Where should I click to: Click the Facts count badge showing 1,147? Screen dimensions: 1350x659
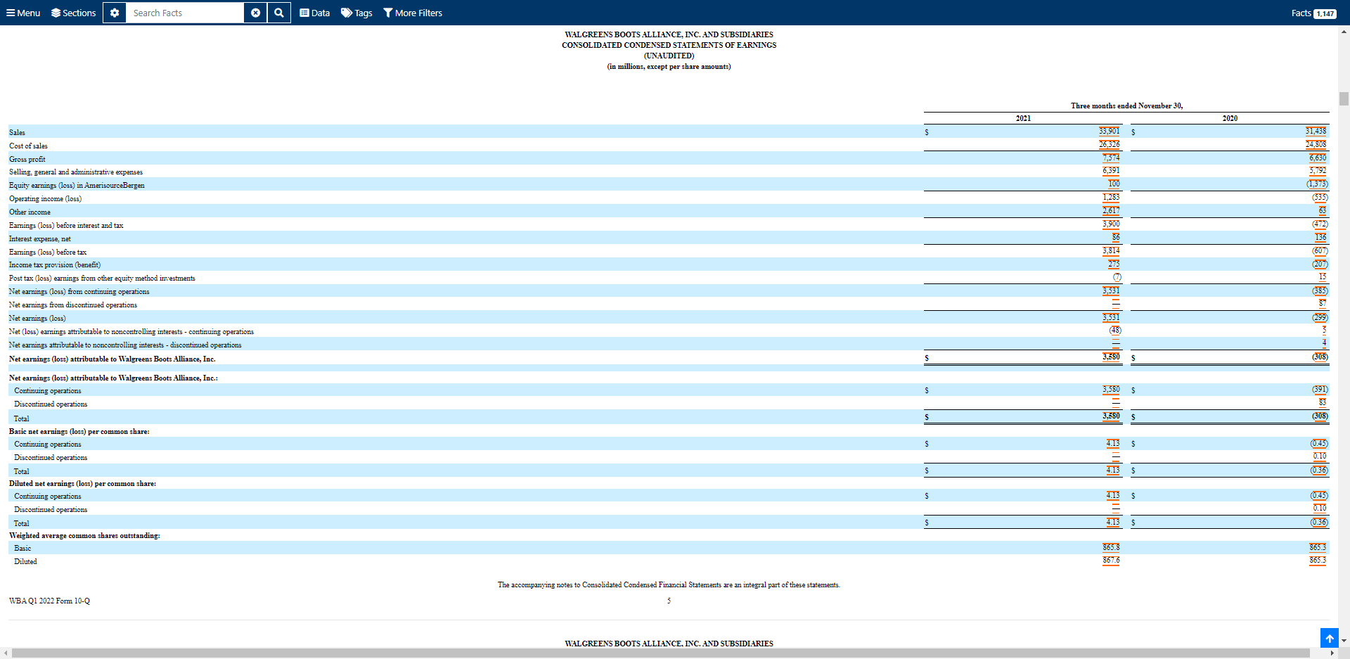click(x=1325, y=13)
